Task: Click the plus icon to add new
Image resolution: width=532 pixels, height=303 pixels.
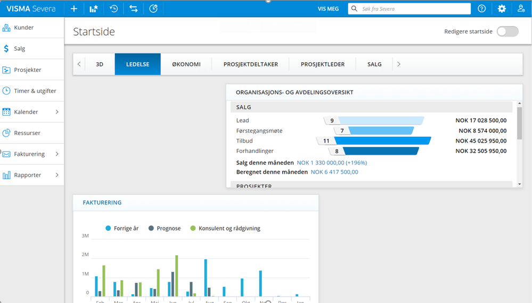Action: tap(74, 9)
